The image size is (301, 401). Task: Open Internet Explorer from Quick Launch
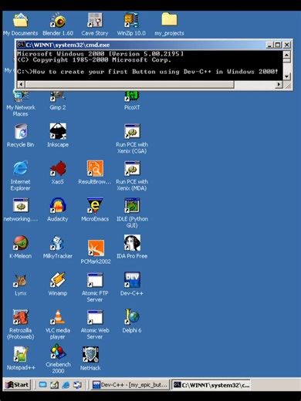[x=66, y=385]
